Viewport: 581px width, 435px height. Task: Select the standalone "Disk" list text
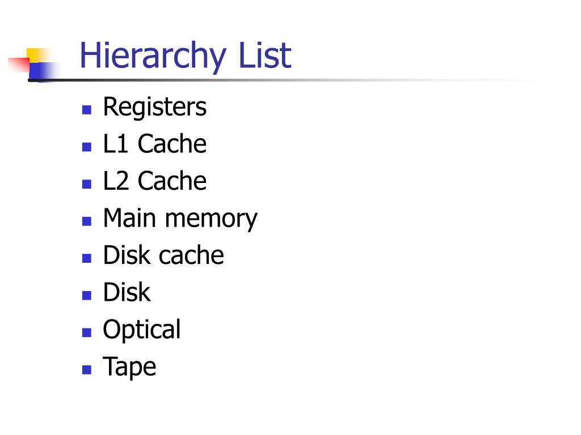point(127,293)
